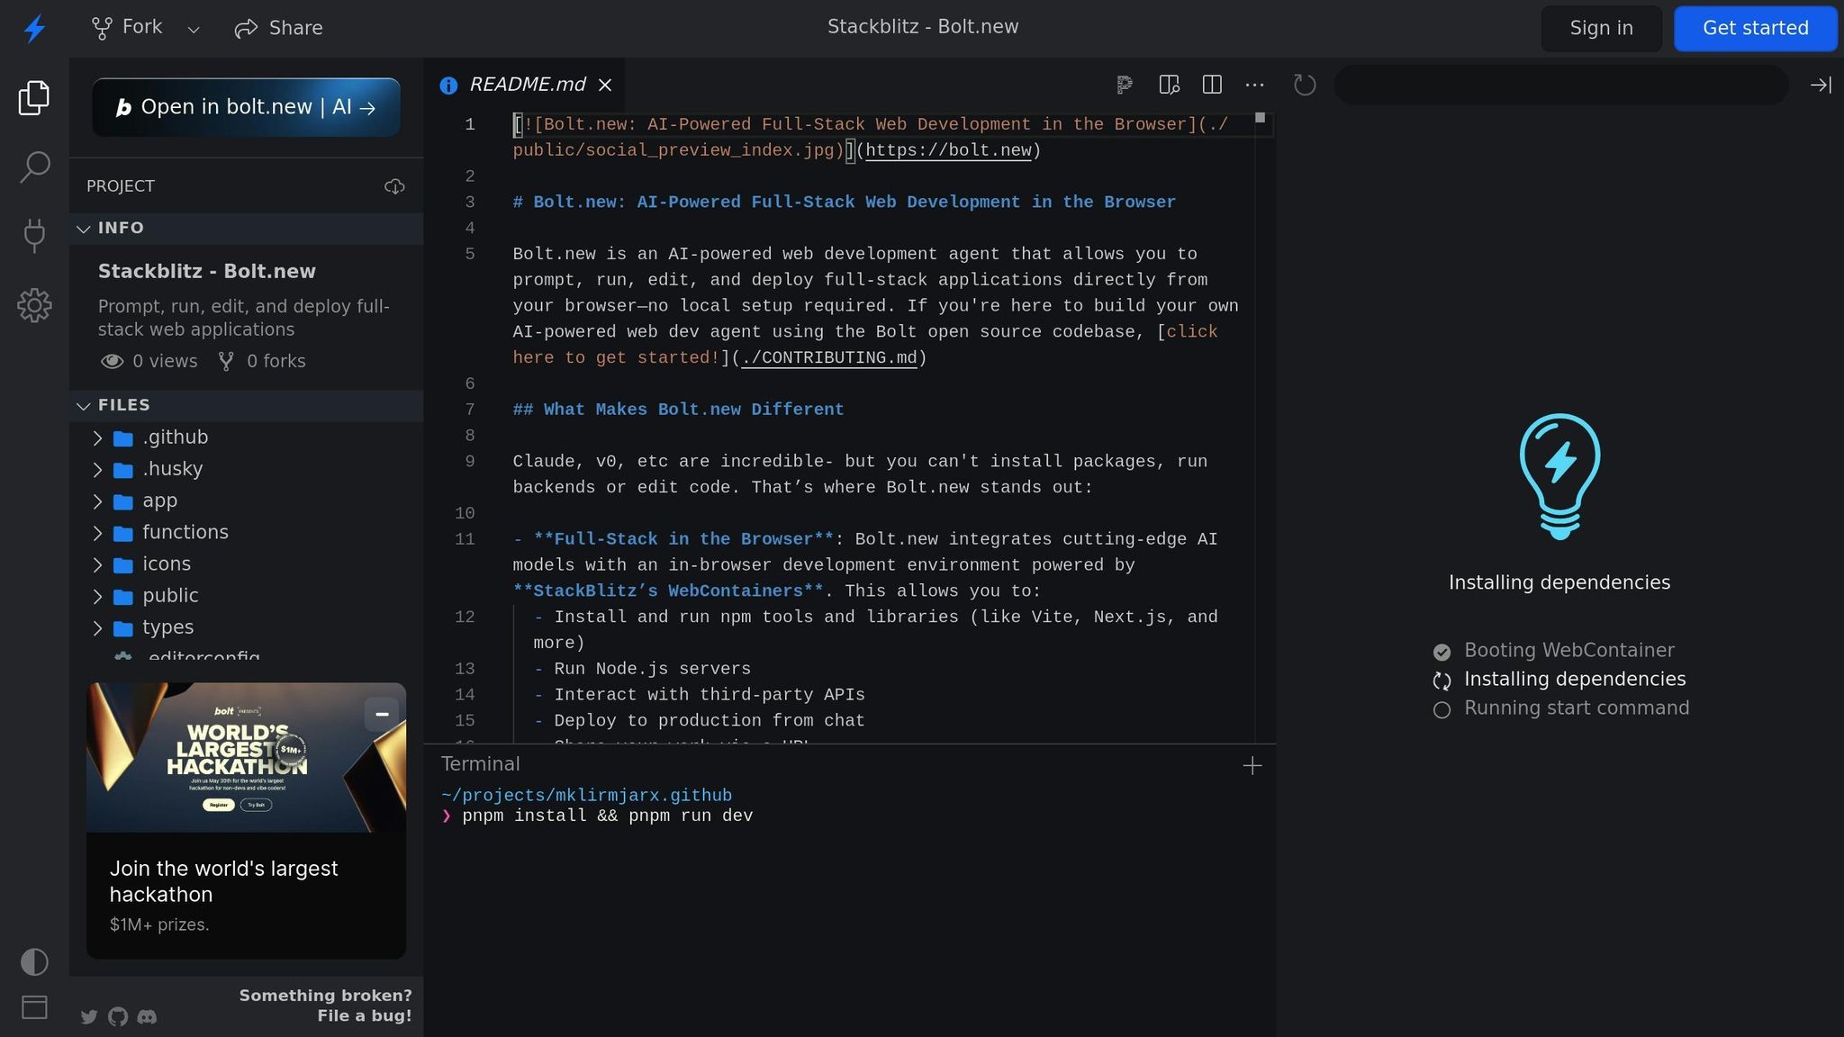Viewport: 1844px width, 1037px height.
Task: Click the download project cloud icon
Action: 394,186
